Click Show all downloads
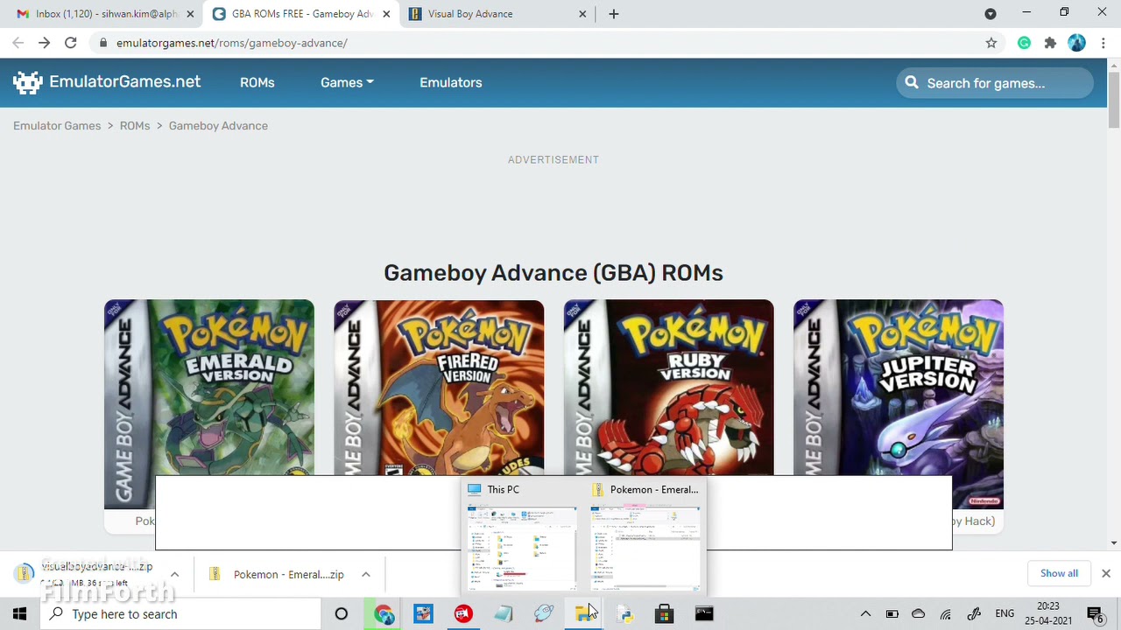 point(1059,573)
